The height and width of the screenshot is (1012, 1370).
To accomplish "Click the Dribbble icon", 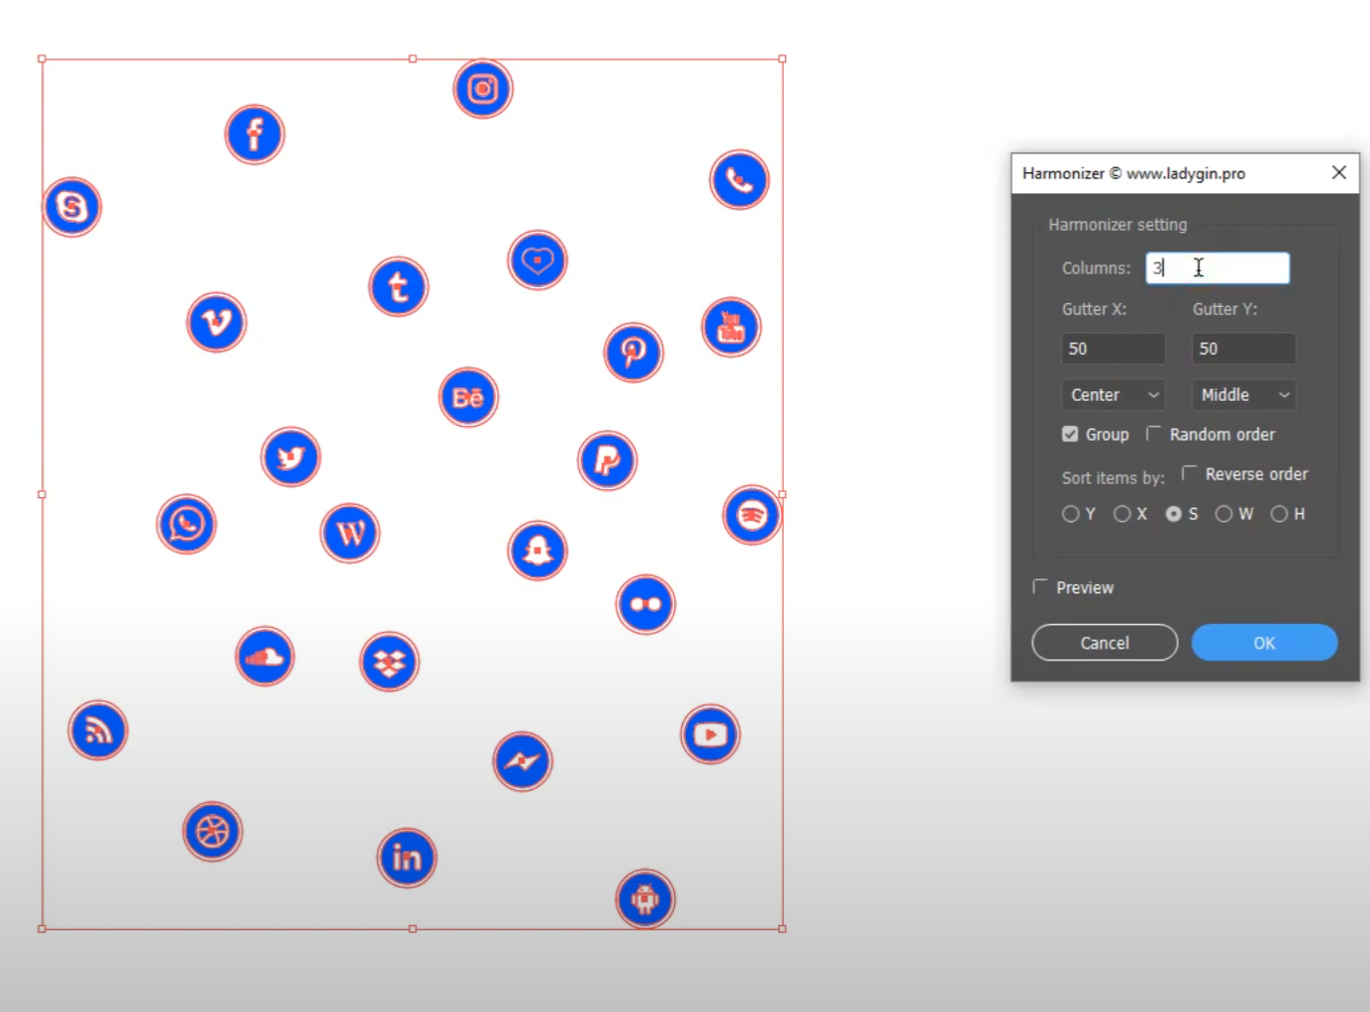I will point(213,832).
